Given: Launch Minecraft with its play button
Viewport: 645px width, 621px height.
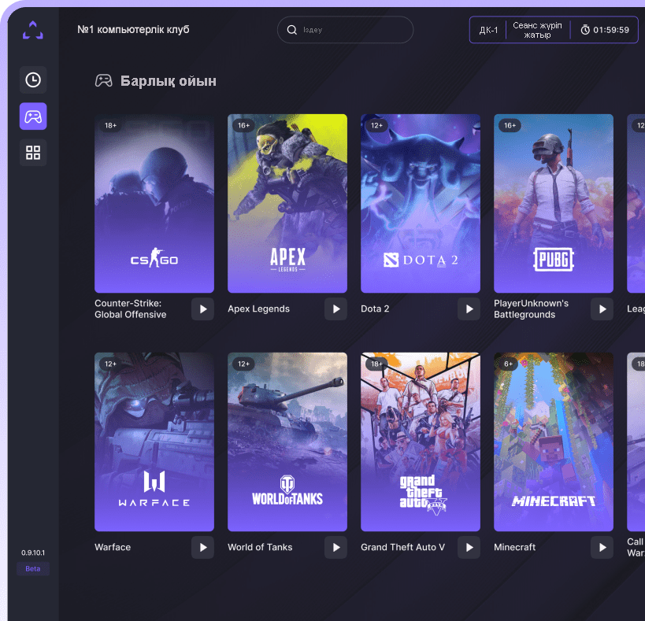Looking at the screenshot, I should [x=602, y=548].
